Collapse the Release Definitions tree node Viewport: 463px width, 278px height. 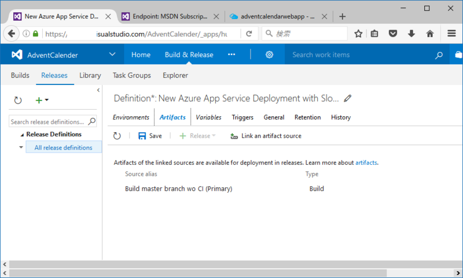pyautogui.click(x=22, y=135)
